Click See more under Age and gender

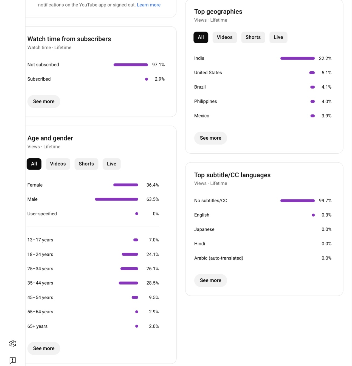coord(44,348)
